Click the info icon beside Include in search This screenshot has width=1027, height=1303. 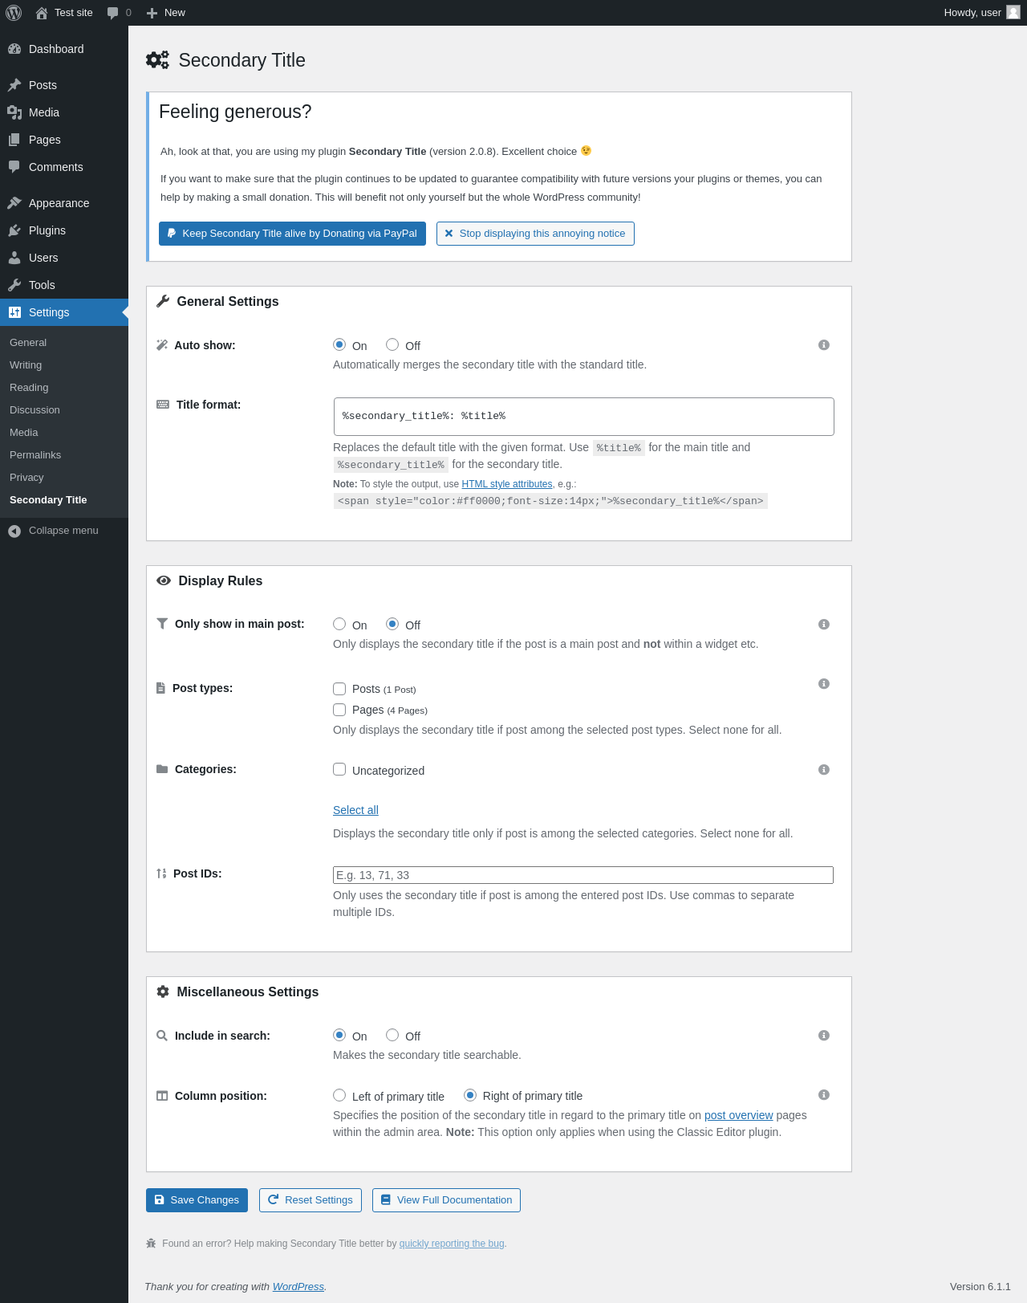click(x=824, y=1036)
